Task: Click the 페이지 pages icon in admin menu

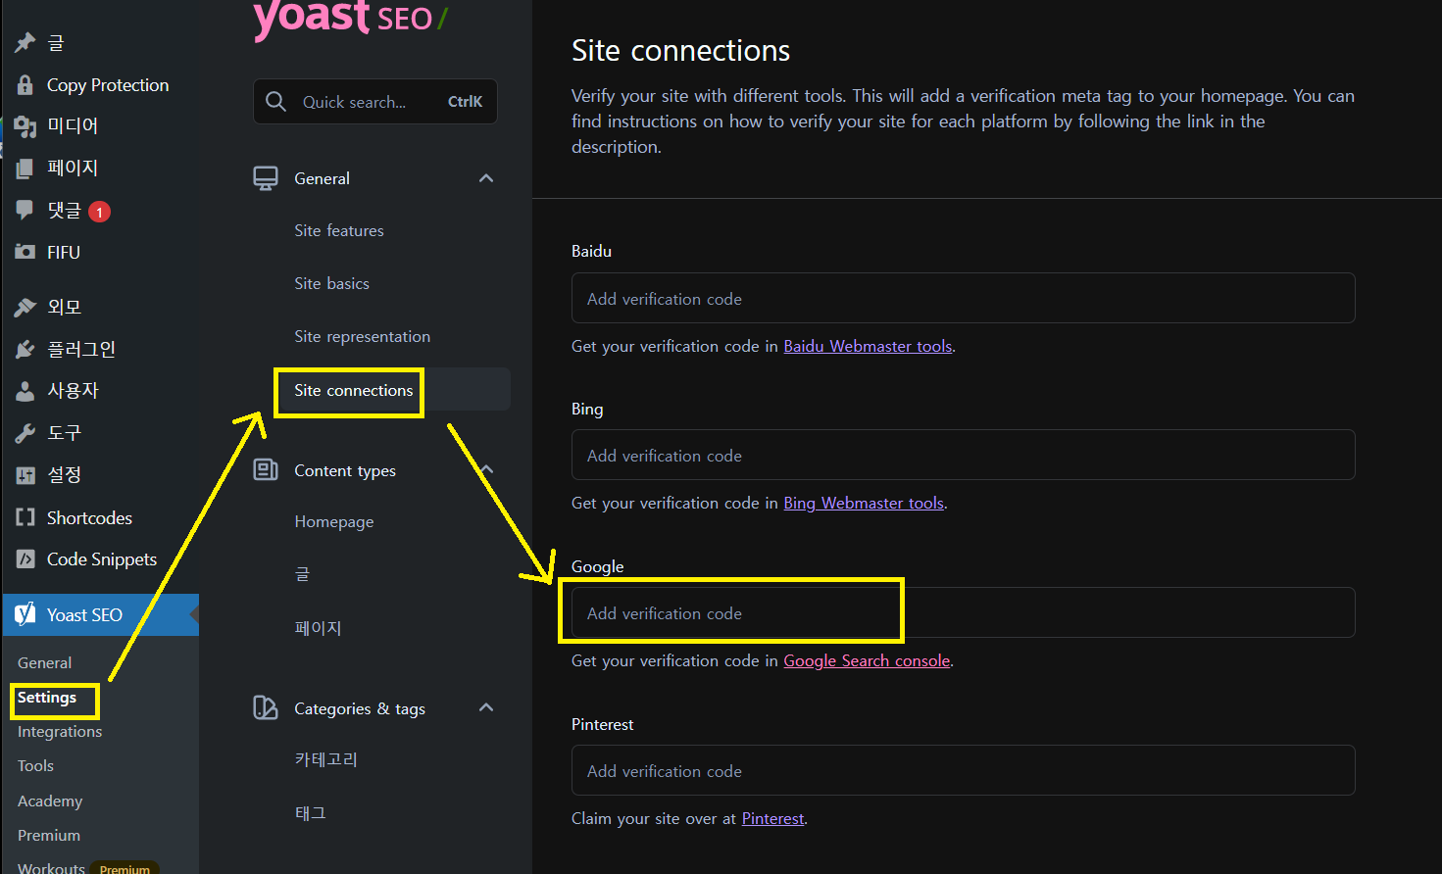Action: point(25,169)
